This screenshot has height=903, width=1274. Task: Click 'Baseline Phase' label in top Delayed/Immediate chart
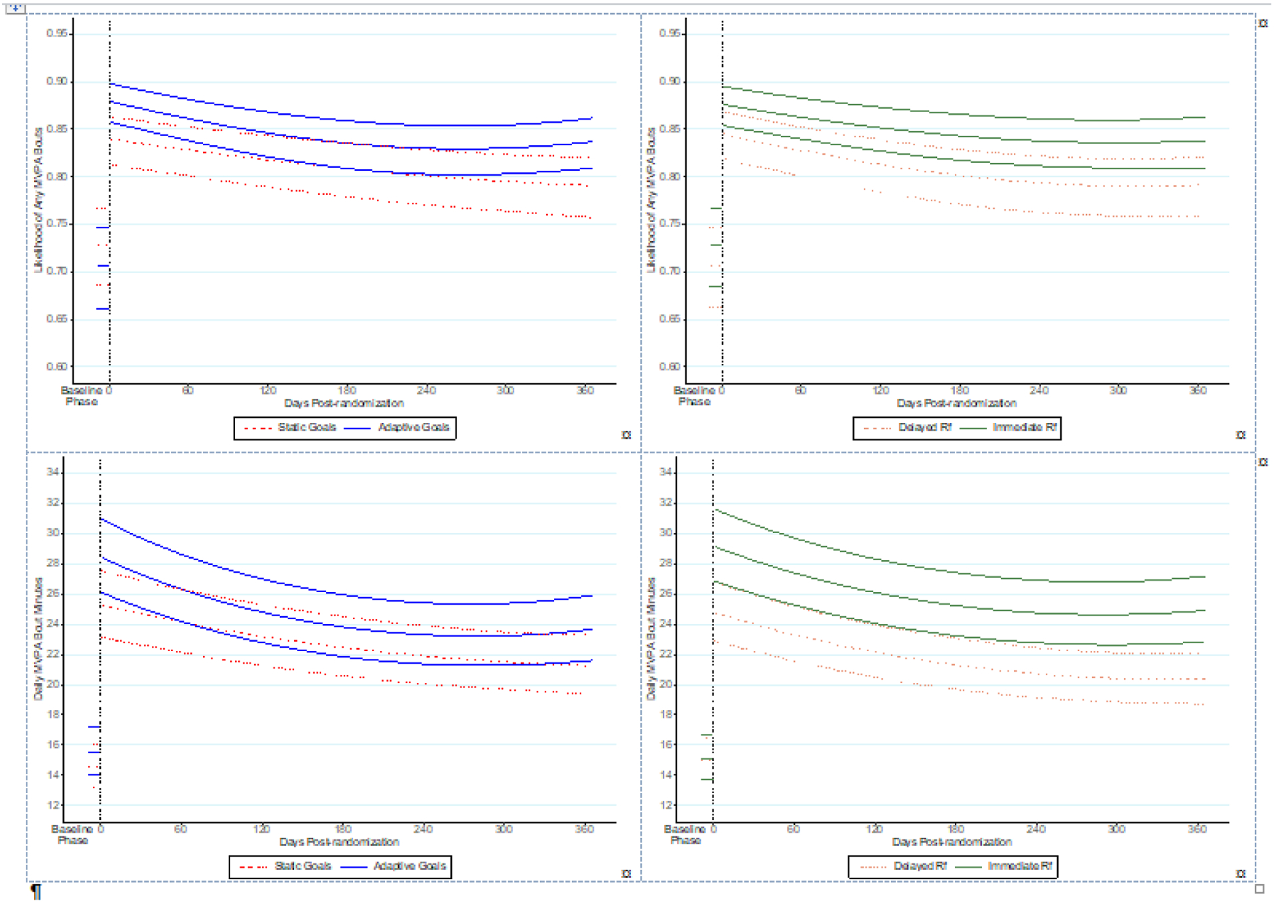coord(694,396)
